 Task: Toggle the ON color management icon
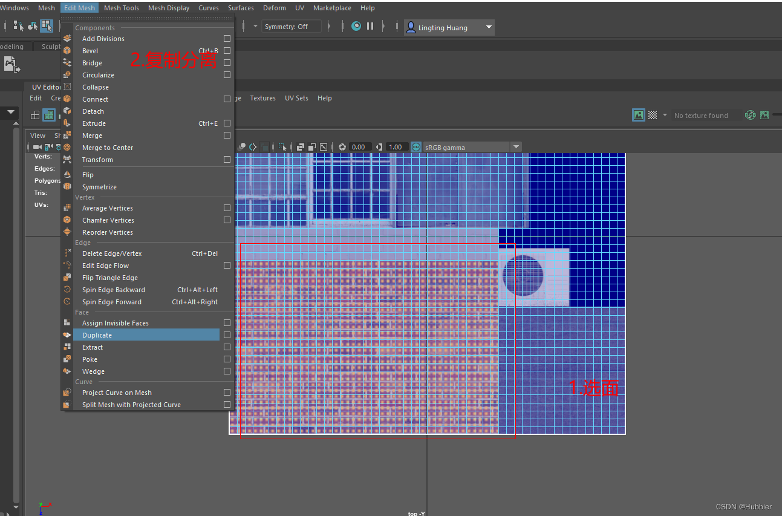pyautogui.click(x=415, y=146)
